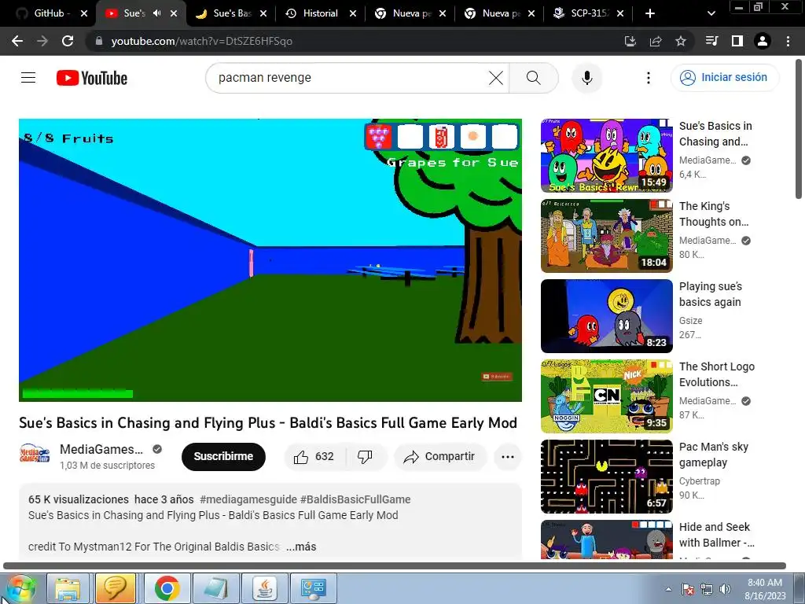
Task: Open Chrome three-dot menu
Action: click(x=788, y=41)
